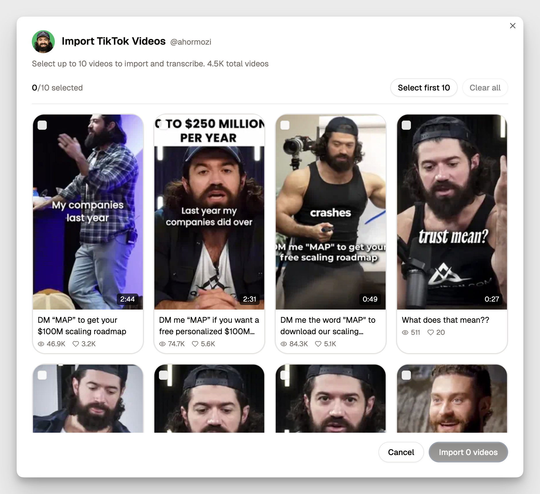
Task: Click the eye icon next to 84.3K
Action: tap(284, 344)
